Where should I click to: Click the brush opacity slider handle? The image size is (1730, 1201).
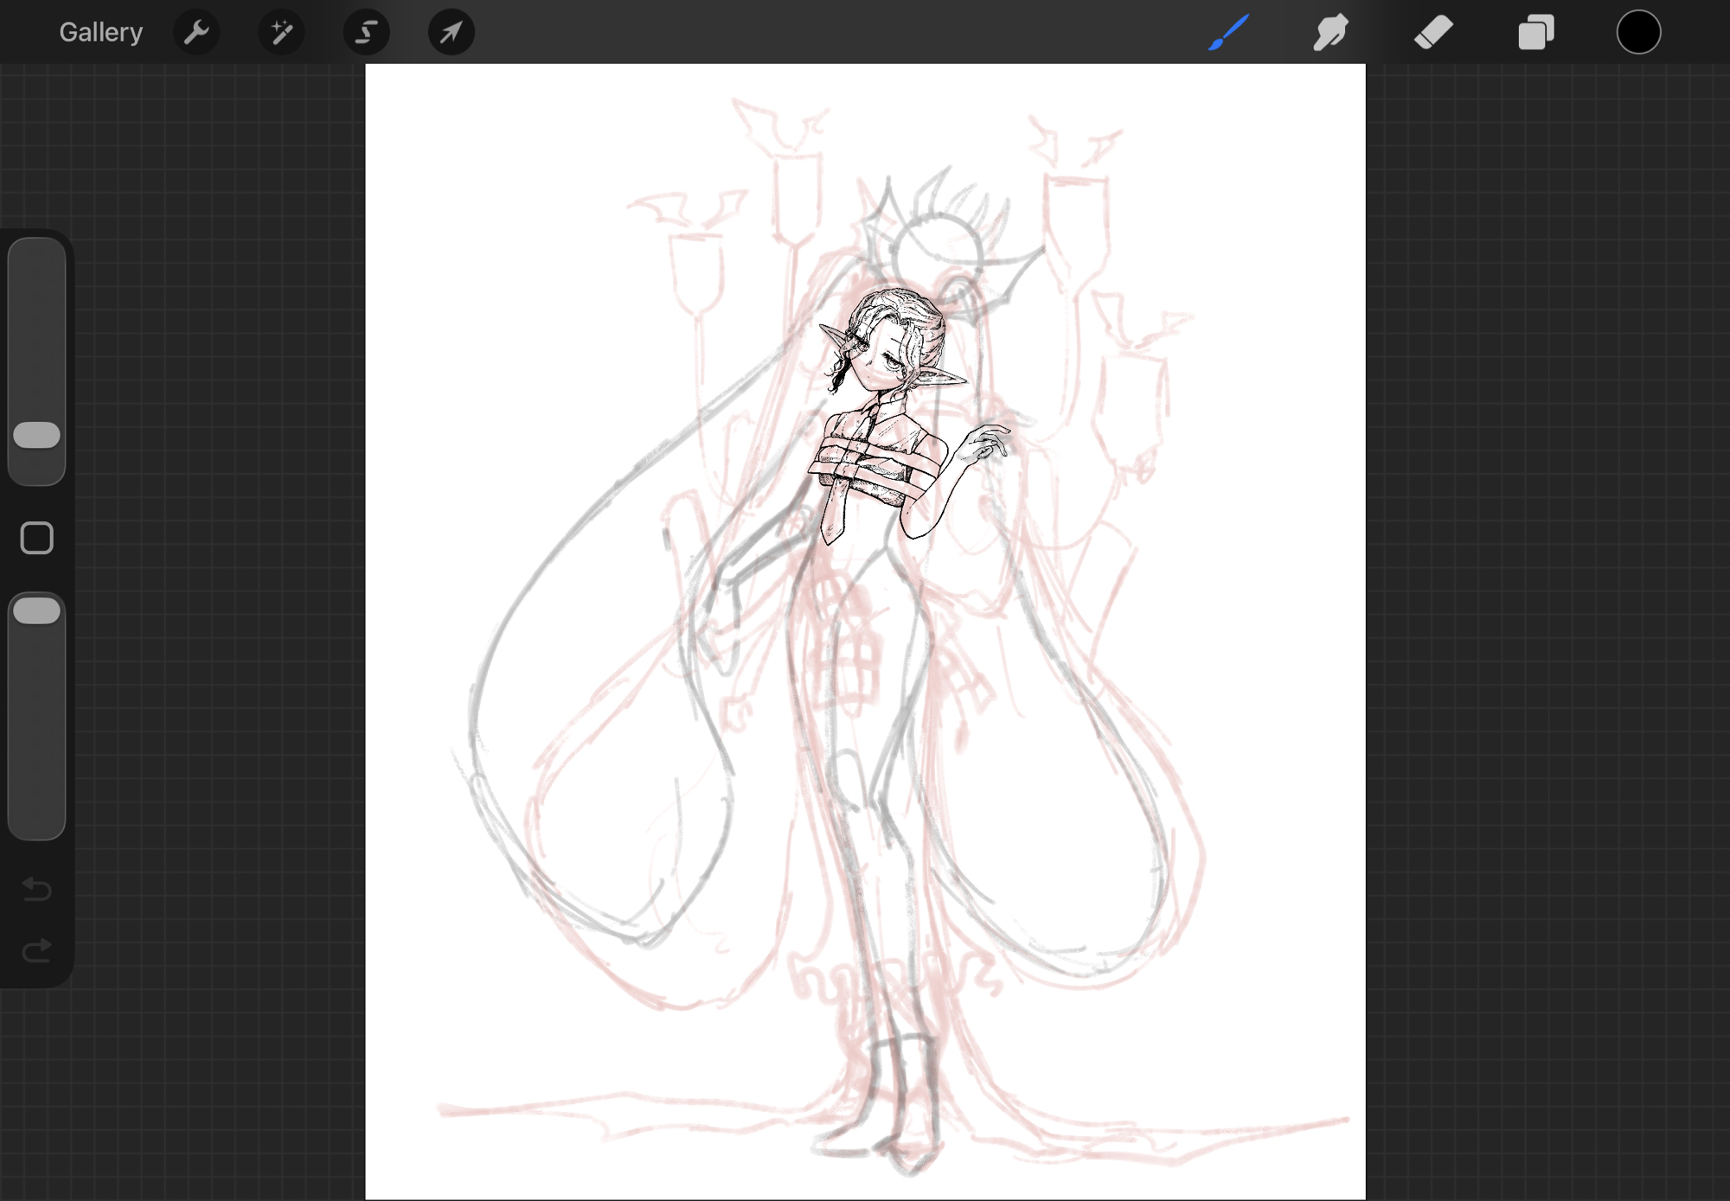(36, 610)
